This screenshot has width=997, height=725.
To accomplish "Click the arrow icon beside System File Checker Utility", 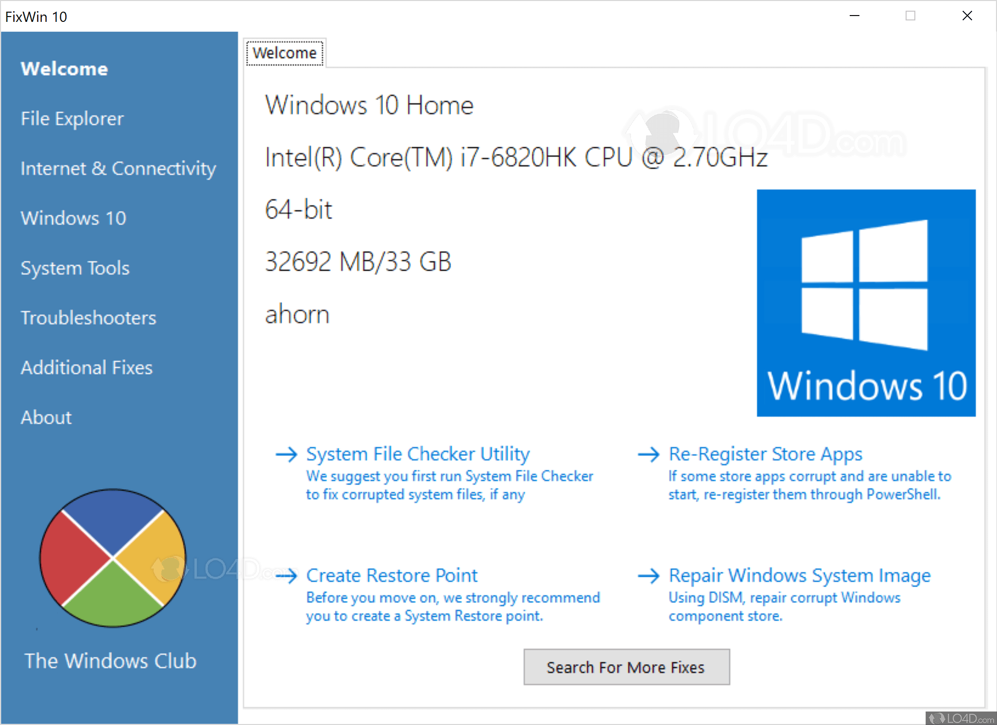I will pyautogui.click(x=287, y=454).
